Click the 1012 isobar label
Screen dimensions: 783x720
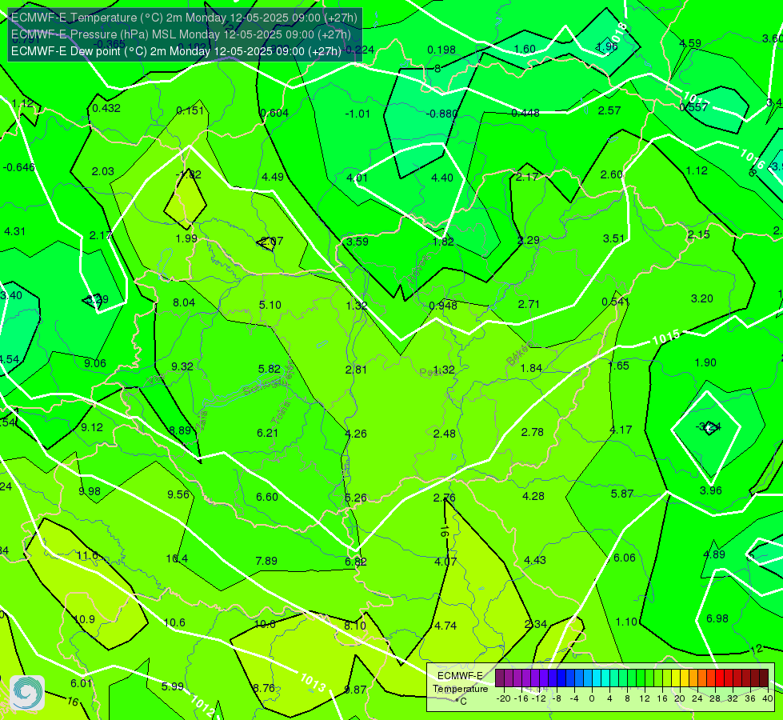[x=203, y=706]
